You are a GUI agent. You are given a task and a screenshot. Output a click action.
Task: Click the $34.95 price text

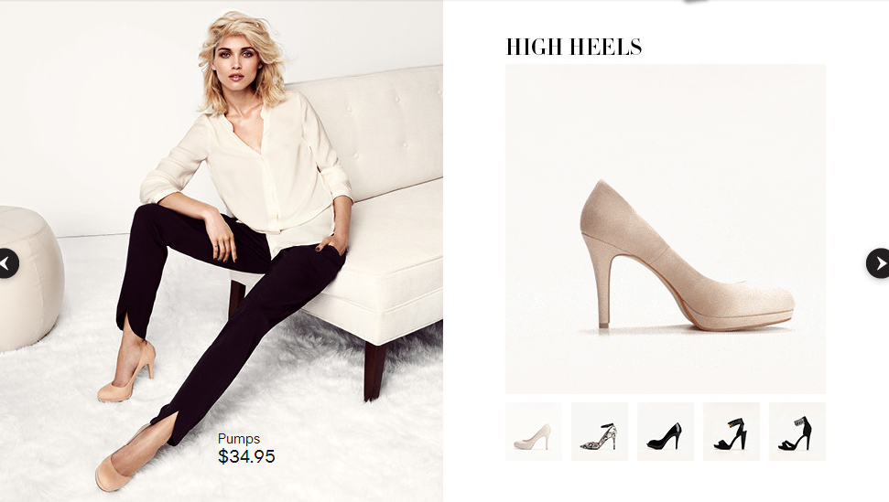point(246,456)
